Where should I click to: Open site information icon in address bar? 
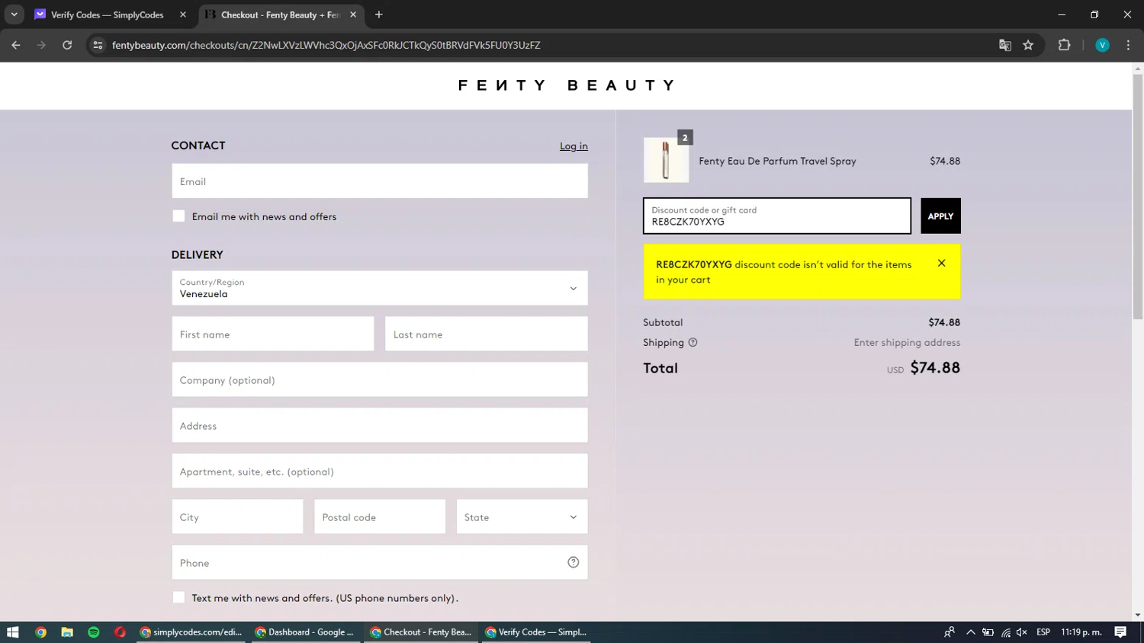click(x=98, y=45)
